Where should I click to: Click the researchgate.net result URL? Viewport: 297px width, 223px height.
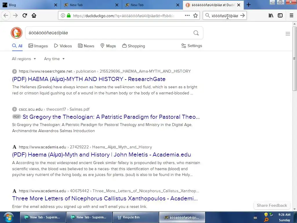pyautogui.click(x=105, y=71)
